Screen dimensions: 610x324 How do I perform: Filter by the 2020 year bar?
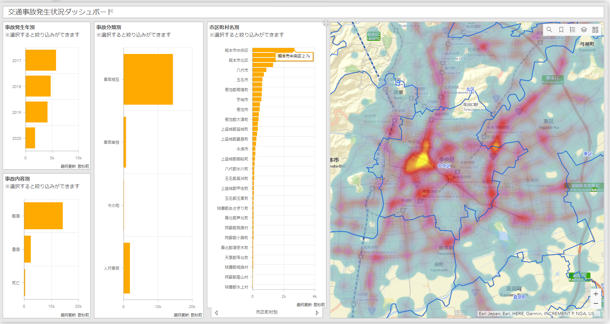30,138
